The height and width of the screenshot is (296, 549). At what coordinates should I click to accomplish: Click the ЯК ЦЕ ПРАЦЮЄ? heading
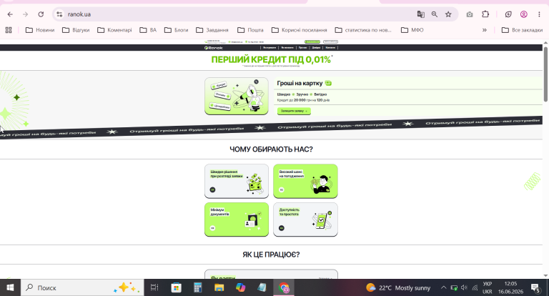coord(271,255)
